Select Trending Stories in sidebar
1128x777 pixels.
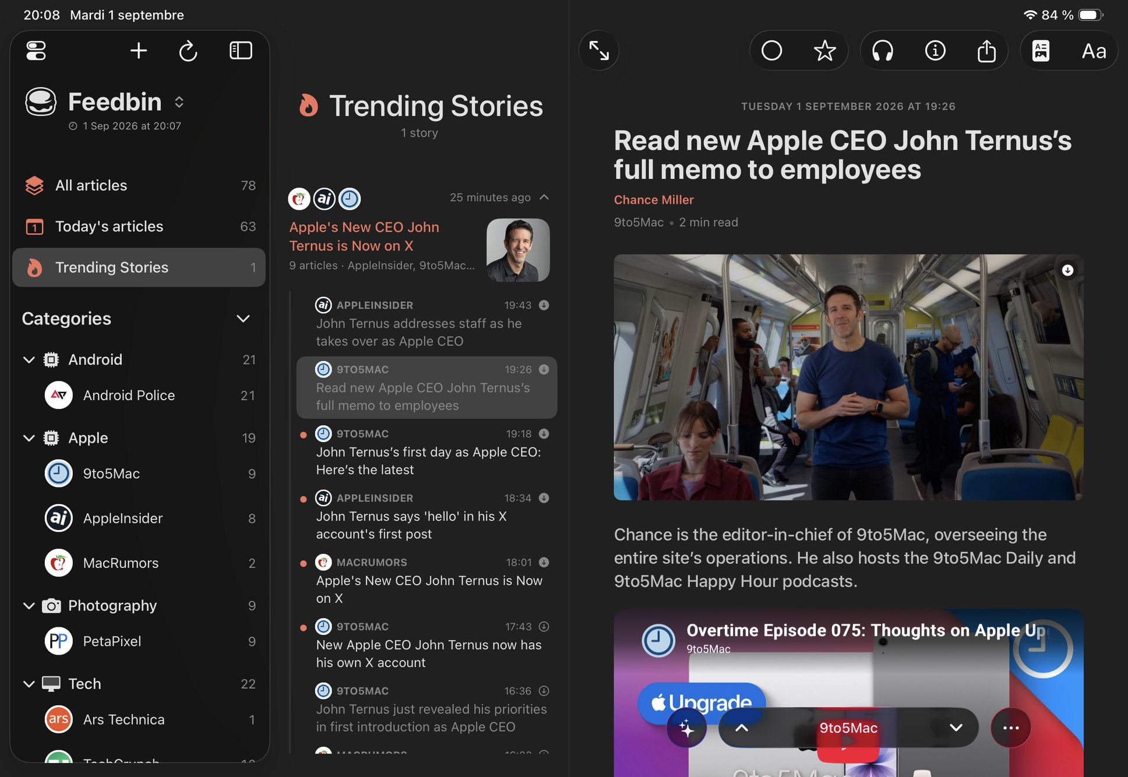(x=139, y=267)
